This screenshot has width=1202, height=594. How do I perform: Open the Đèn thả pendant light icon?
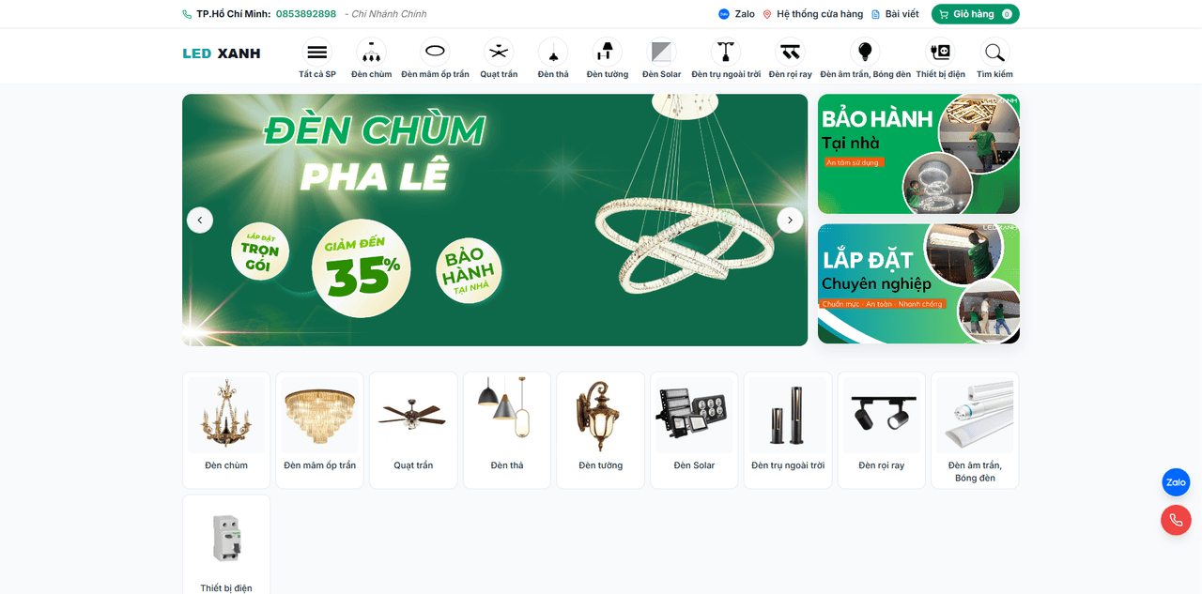552,53
